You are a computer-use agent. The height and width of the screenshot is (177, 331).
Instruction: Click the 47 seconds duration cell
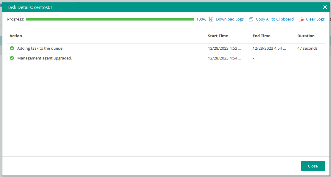(307, 48)
